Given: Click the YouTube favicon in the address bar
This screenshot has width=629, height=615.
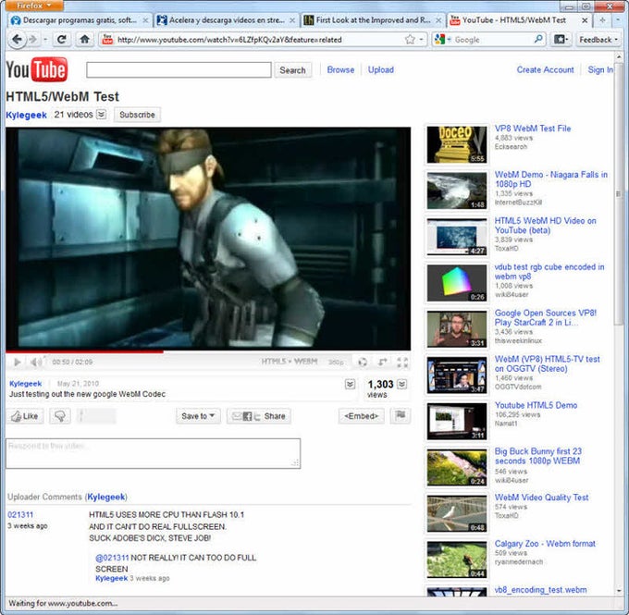Looking at the screenshot, I should (x=107, y=40).
